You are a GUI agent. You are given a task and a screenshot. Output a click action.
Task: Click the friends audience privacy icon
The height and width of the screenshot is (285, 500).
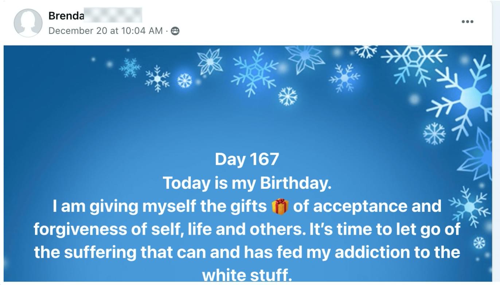[175, 31]
